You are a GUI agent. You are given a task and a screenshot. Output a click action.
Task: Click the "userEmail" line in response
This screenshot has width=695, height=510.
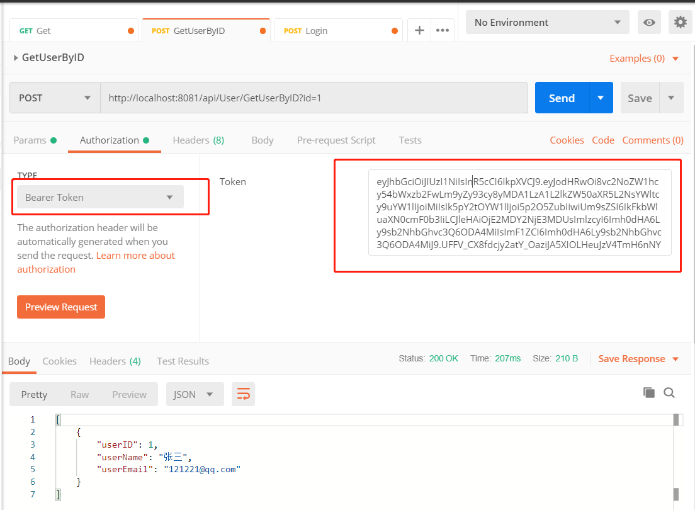[x=169, y=469]
